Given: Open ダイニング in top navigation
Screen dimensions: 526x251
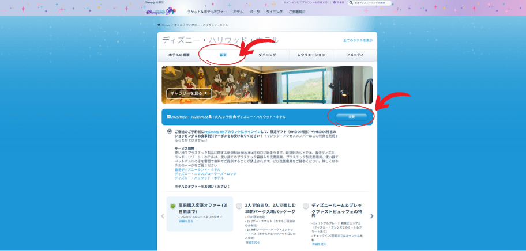Looking at the screenshot, I should [x=274, y=12].
